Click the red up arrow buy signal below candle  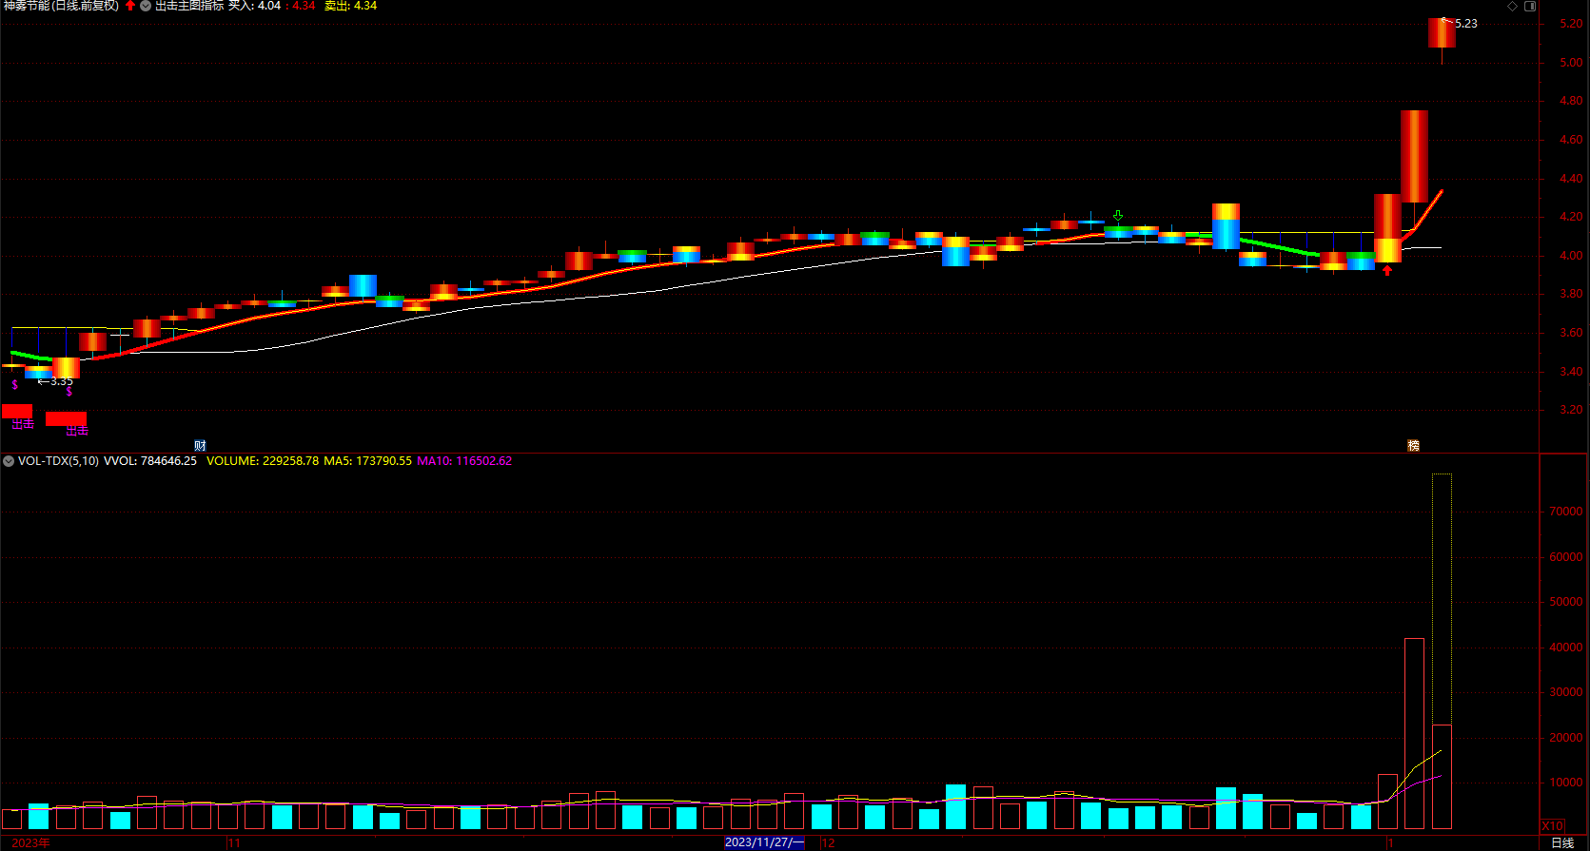(1387, 270)
